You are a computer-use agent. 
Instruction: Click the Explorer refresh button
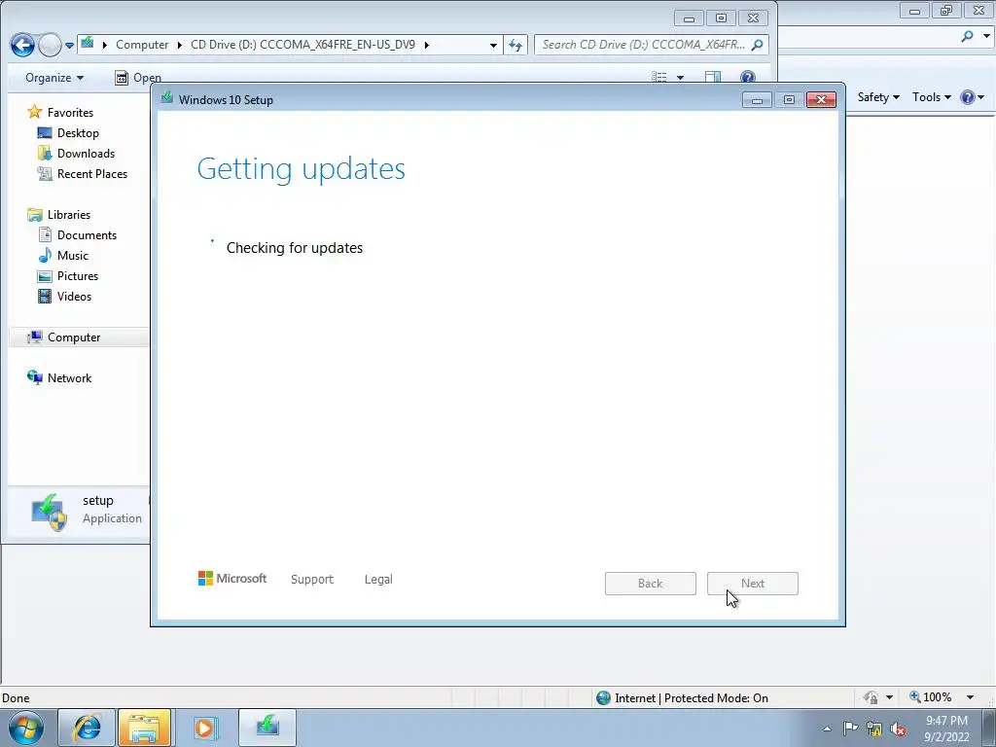(x=516, y=45)
